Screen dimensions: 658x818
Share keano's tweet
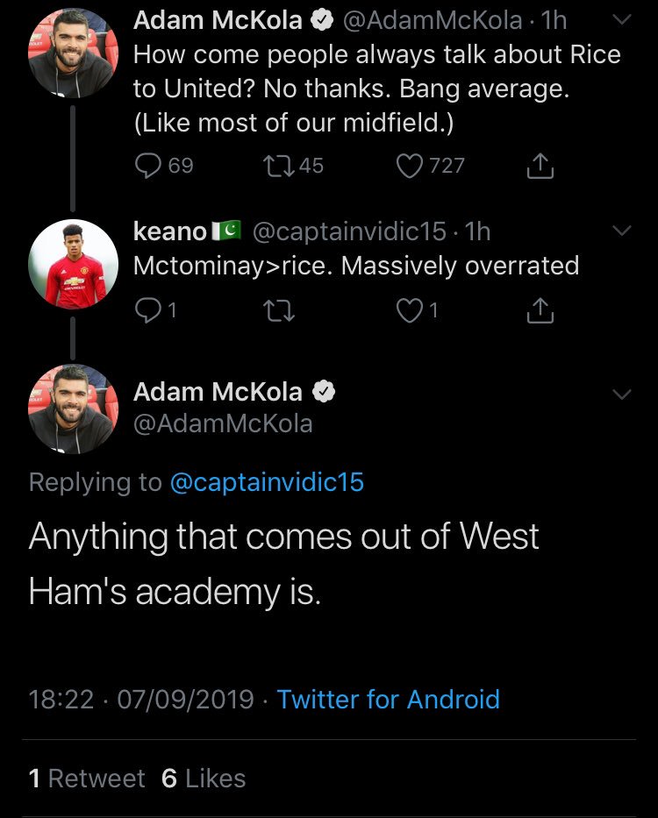541,310
